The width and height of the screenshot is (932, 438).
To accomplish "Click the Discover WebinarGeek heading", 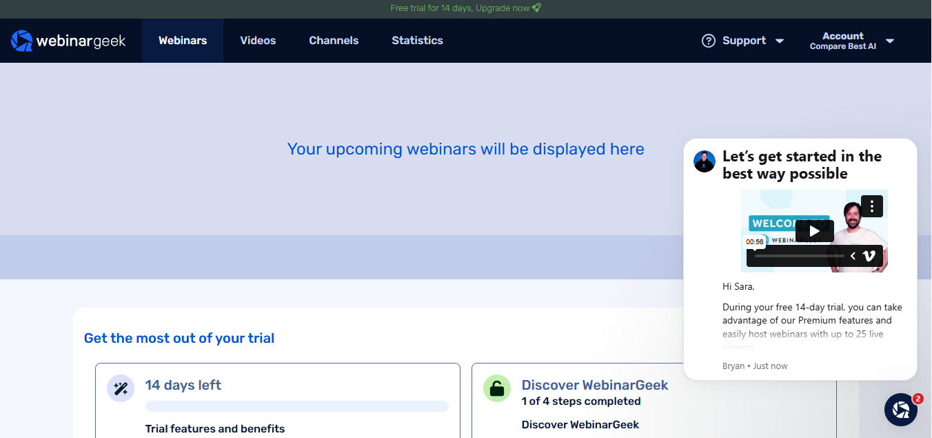I will click(x=595, y=385).
